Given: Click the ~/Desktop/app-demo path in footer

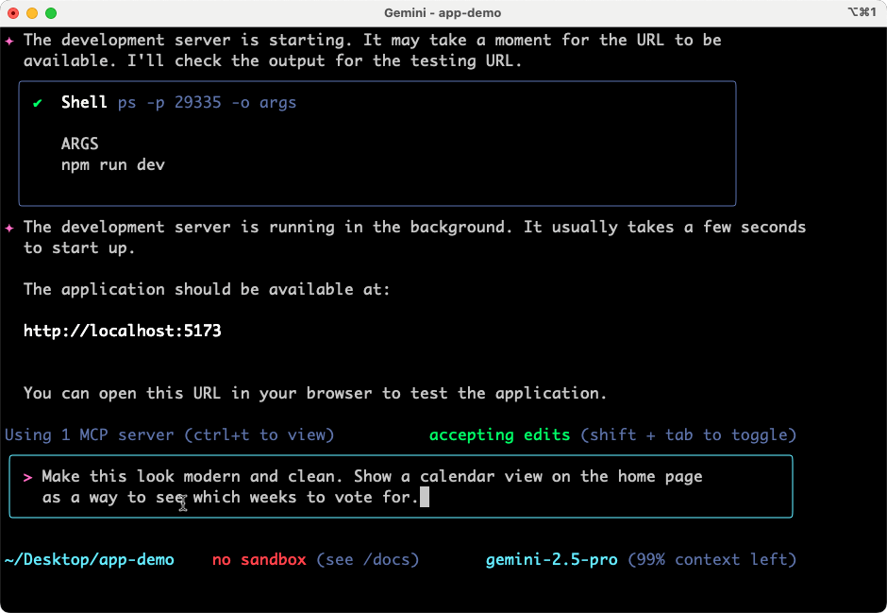Looking at the screenshot, I should tap(90, 559).
